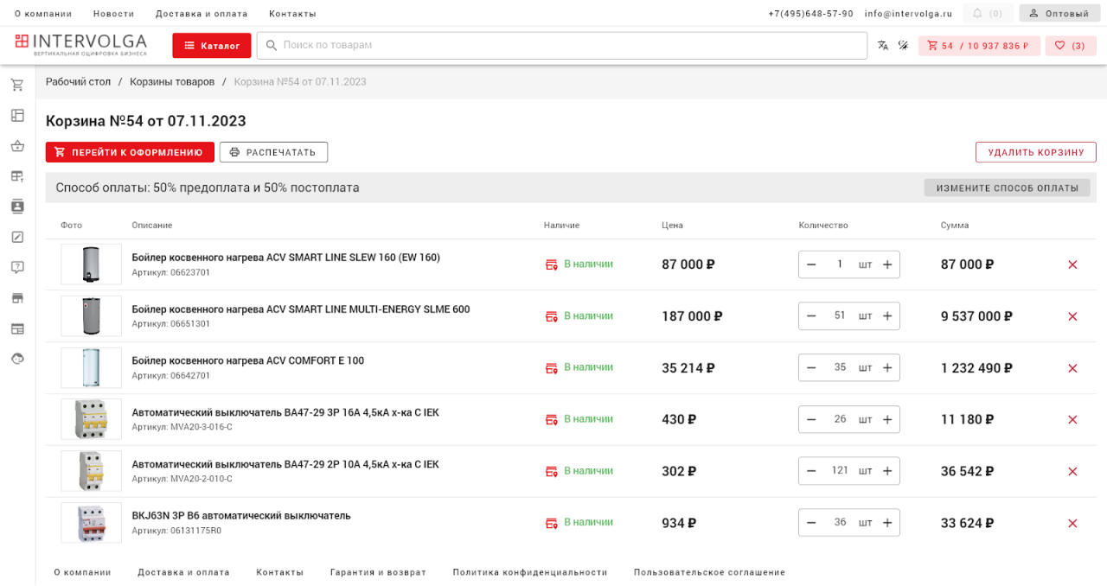
Task: Open the Каталог menu button
Action: pyautogui.click(x=212, y=46)
